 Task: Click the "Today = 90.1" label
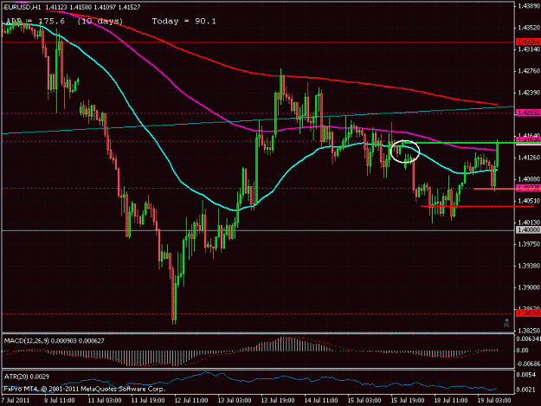(184, 22)
